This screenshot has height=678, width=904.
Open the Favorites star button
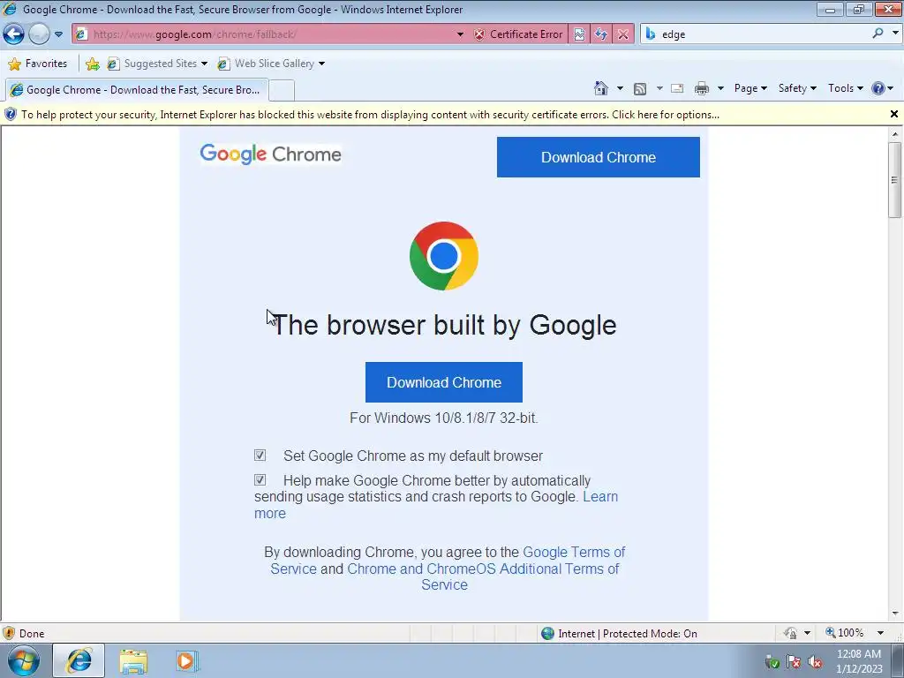tap(38, 64)
